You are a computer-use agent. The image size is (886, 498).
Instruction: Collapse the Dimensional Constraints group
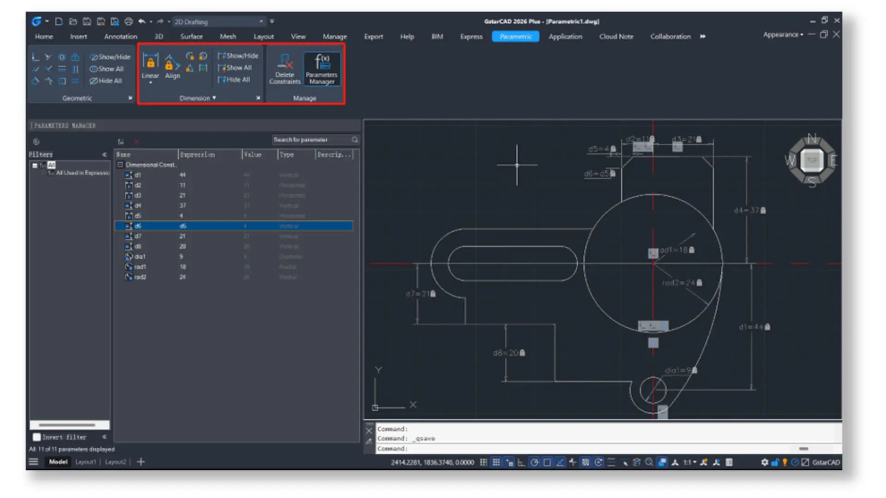[120, 165]
